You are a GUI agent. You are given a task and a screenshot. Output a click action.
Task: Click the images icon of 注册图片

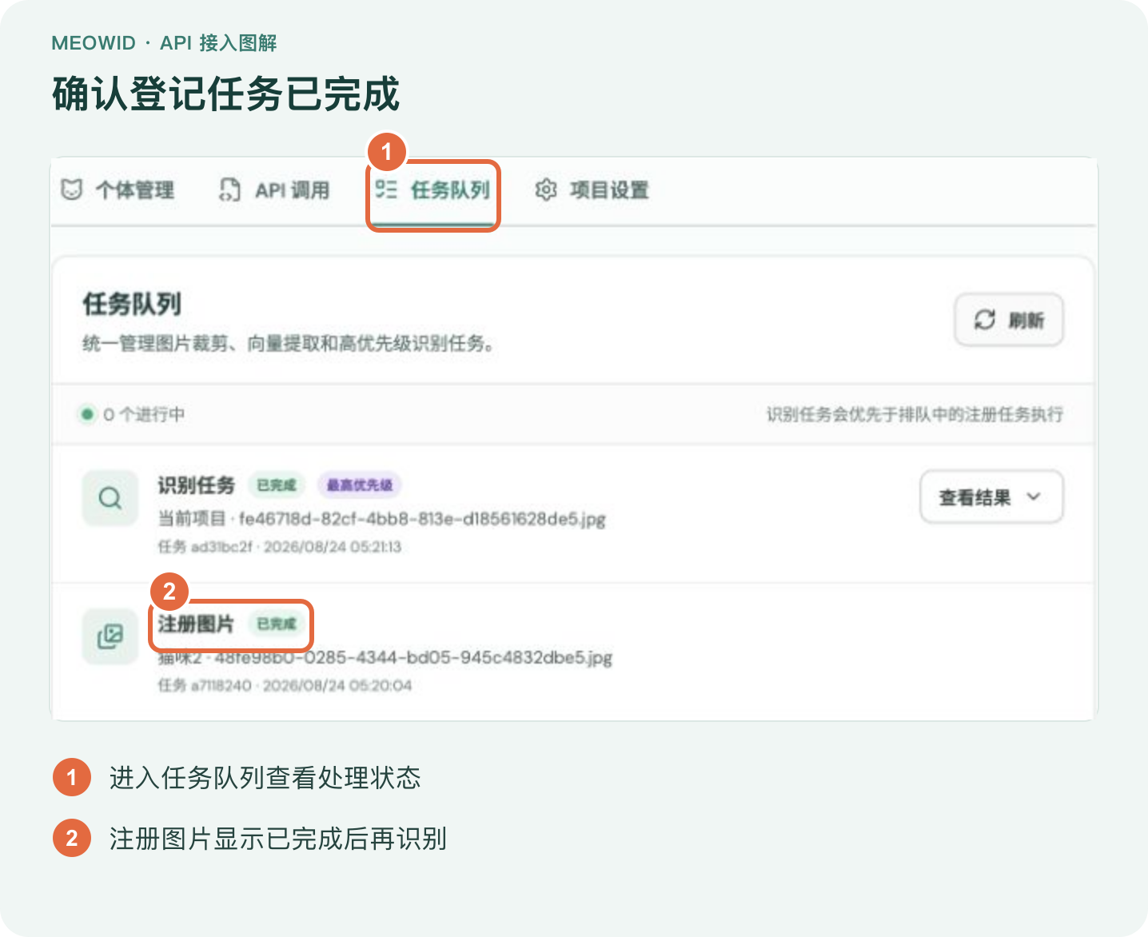pos(110,636)
